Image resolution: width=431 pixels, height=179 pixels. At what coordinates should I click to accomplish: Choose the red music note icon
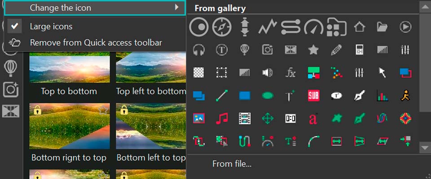click(x=222, y=119)
